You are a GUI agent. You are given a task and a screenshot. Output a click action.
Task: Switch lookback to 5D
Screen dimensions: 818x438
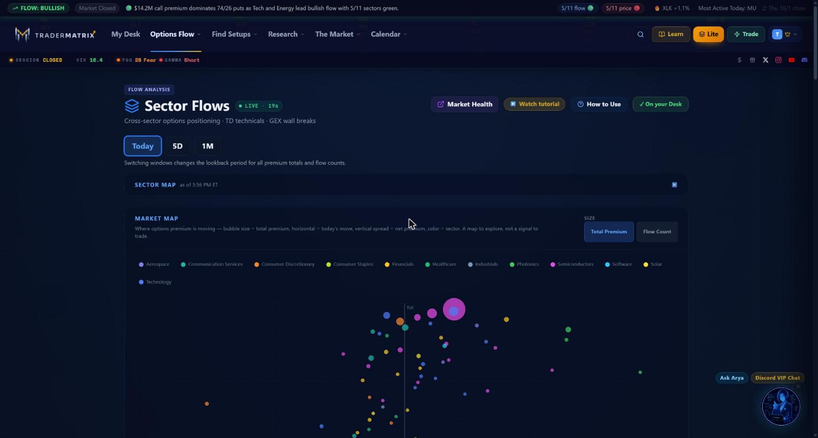click(x=177, y=146)
